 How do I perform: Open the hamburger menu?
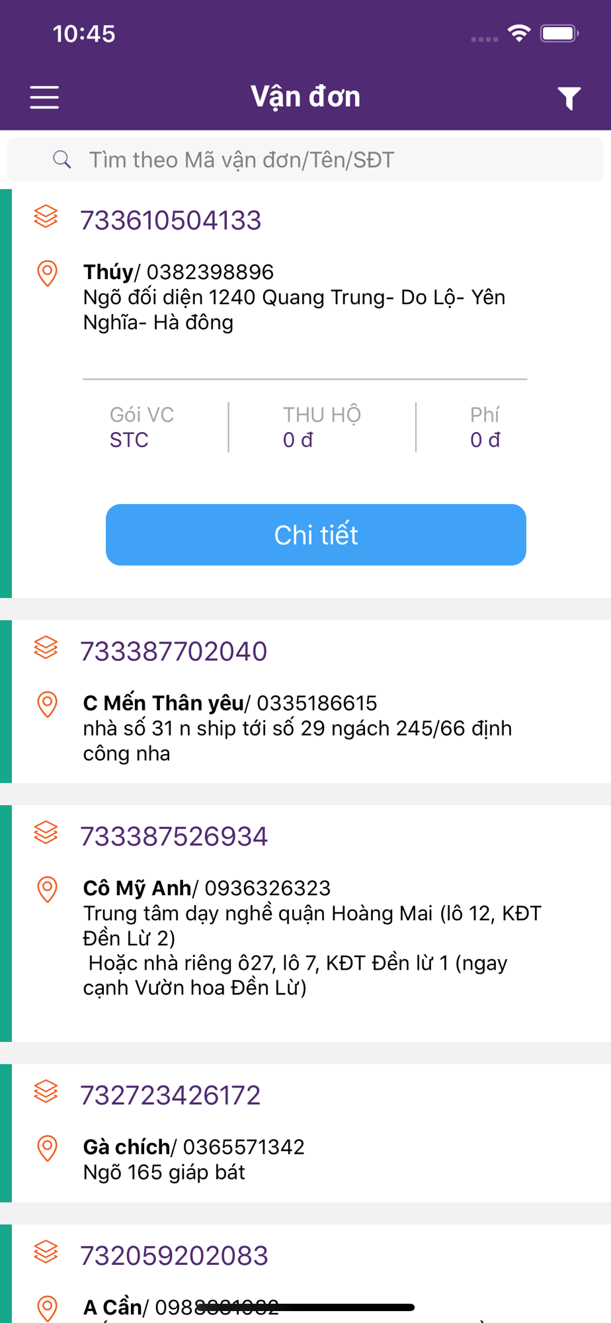tap(44, 97)
